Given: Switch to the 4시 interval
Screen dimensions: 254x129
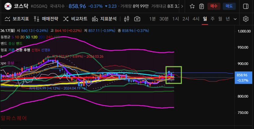Looking at the screenshot, I should 196,19.
